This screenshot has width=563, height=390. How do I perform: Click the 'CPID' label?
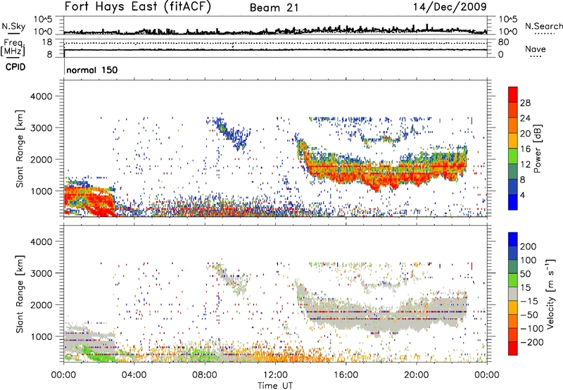coord(15,67)
